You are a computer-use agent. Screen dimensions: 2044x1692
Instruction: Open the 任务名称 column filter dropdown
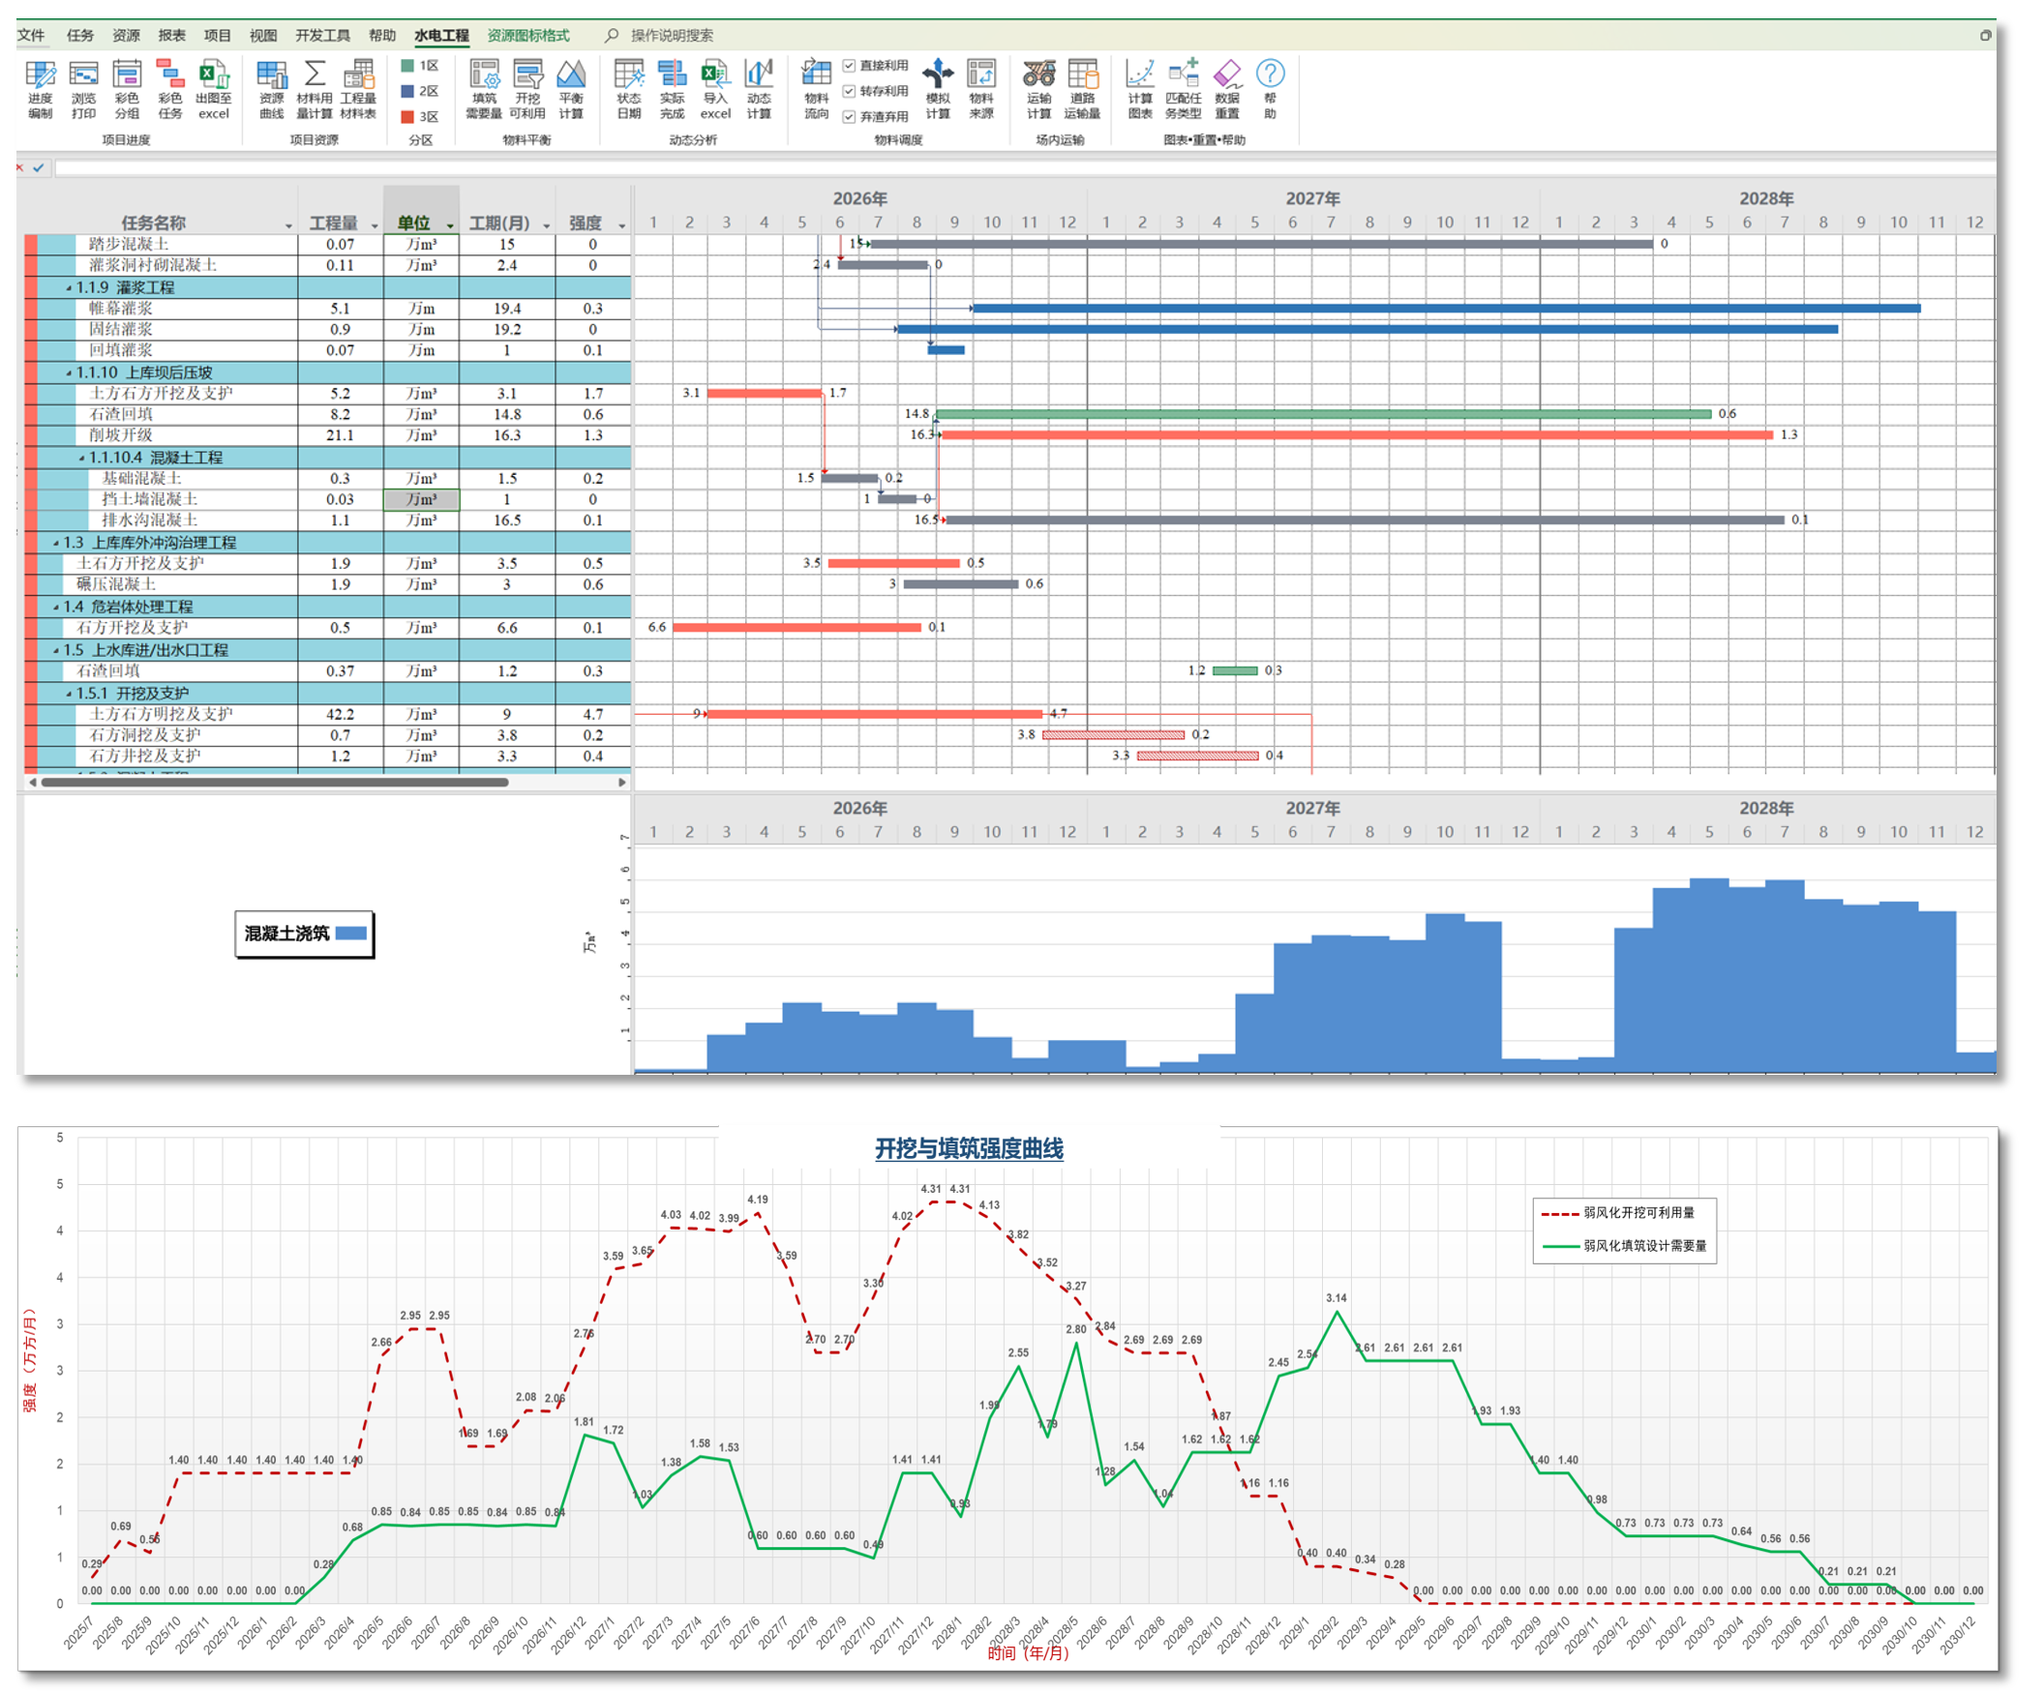288,225
